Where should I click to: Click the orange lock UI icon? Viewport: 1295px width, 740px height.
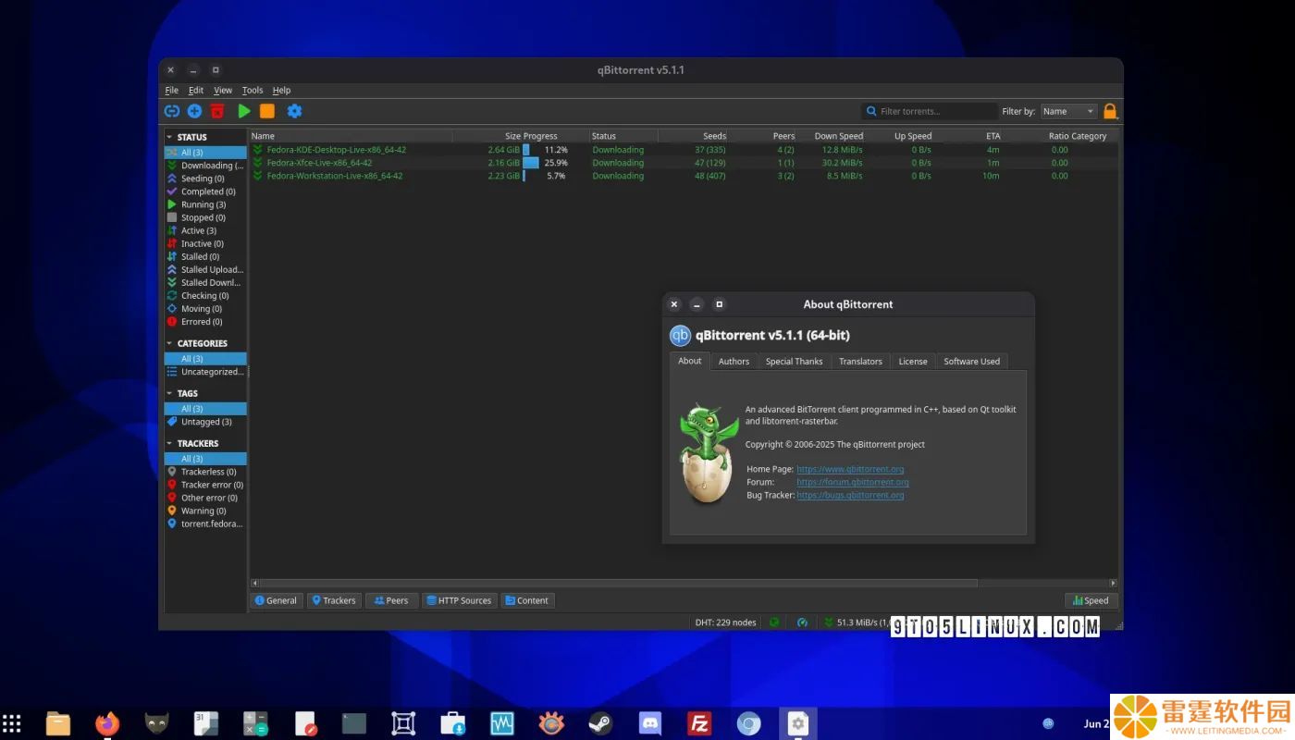pos(1110,111)
